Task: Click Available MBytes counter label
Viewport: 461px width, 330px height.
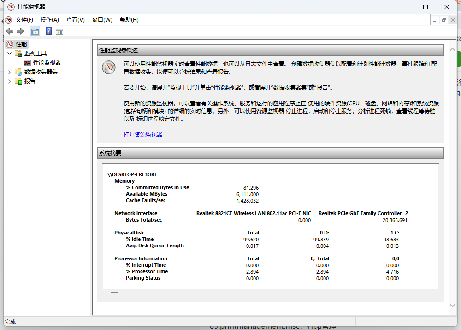Action: (147, 194)
